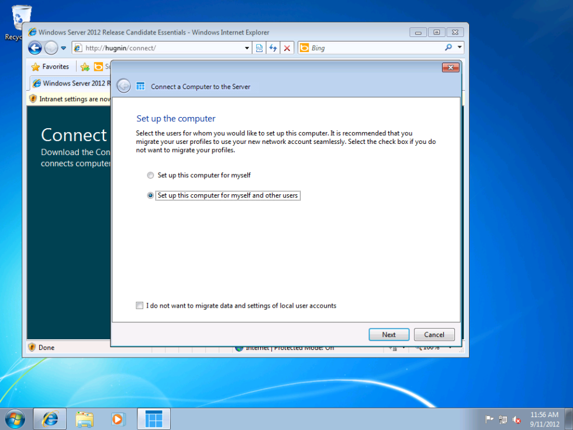Click the Next button

coord(389,334)
